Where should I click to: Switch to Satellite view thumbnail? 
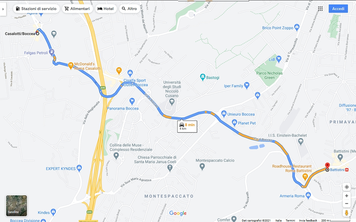tap(17, 206)
